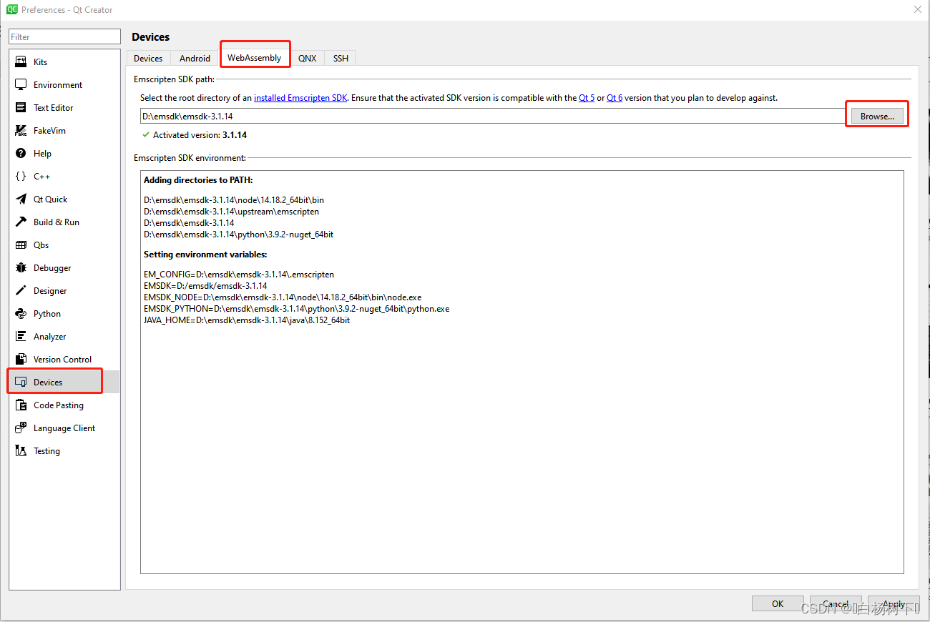Click the Filter input field
930x622 pixels.
tap(64, 36)
